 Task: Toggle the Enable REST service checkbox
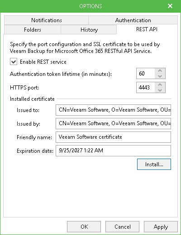point(14,62)
